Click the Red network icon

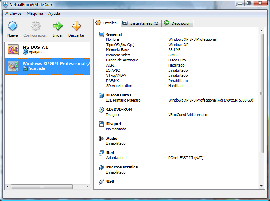(x=101, y=153)
